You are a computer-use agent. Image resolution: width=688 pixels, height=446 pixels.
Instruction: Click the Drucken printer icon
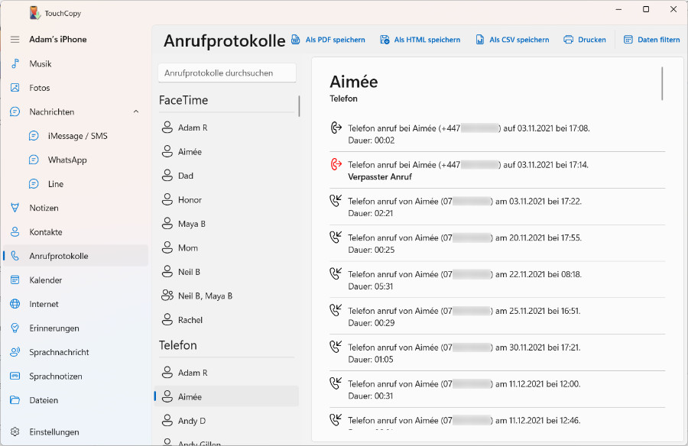click(568, 40)
